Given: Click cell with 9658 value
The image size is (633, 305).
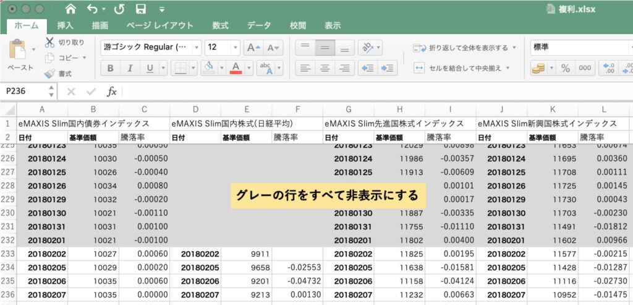Looking at the screenshot, I should (246, 267).
